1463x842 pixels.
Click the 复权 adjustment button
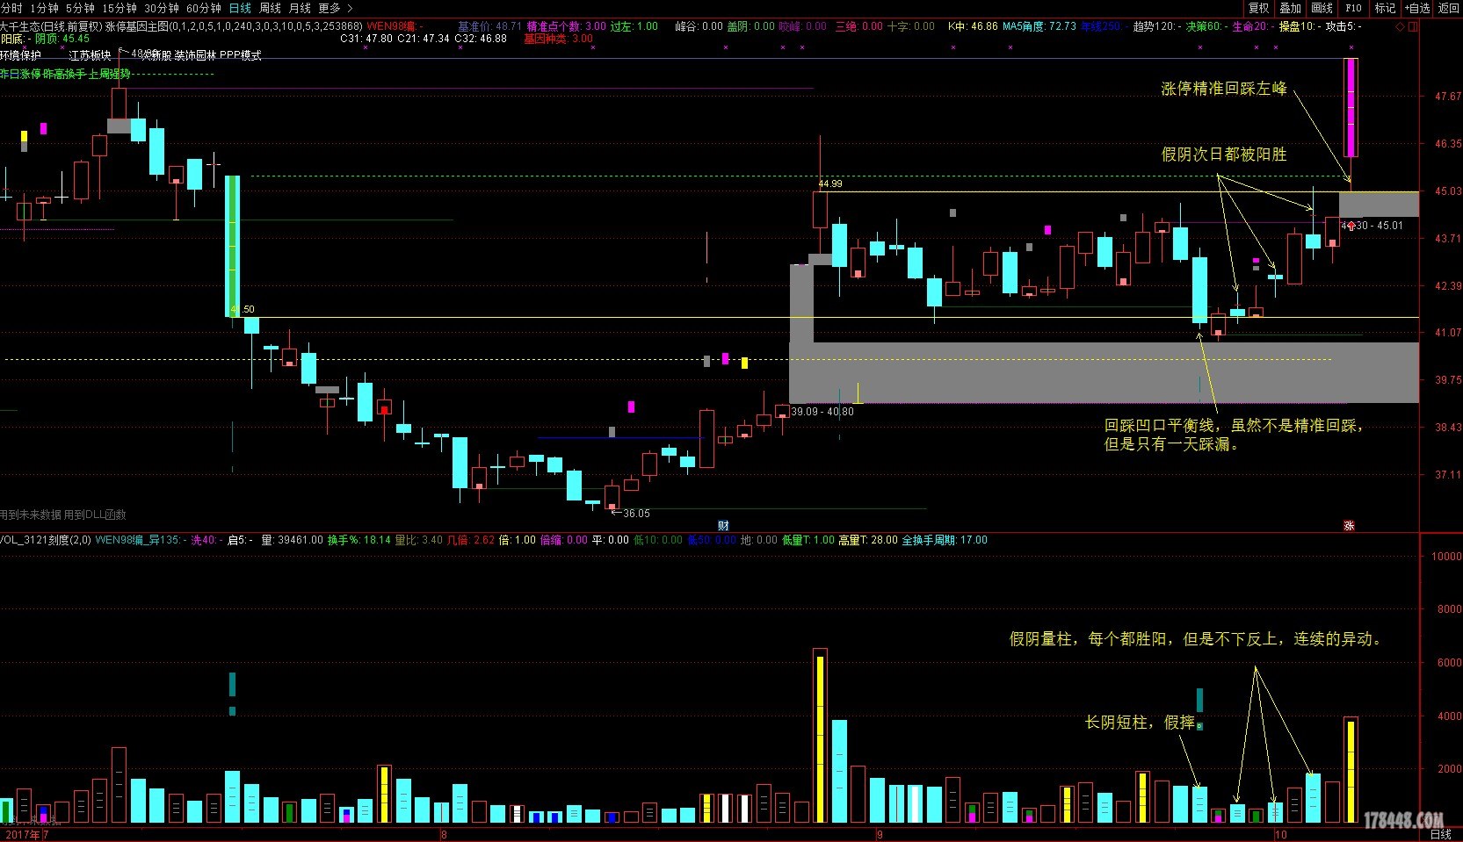click(1259, 8)
